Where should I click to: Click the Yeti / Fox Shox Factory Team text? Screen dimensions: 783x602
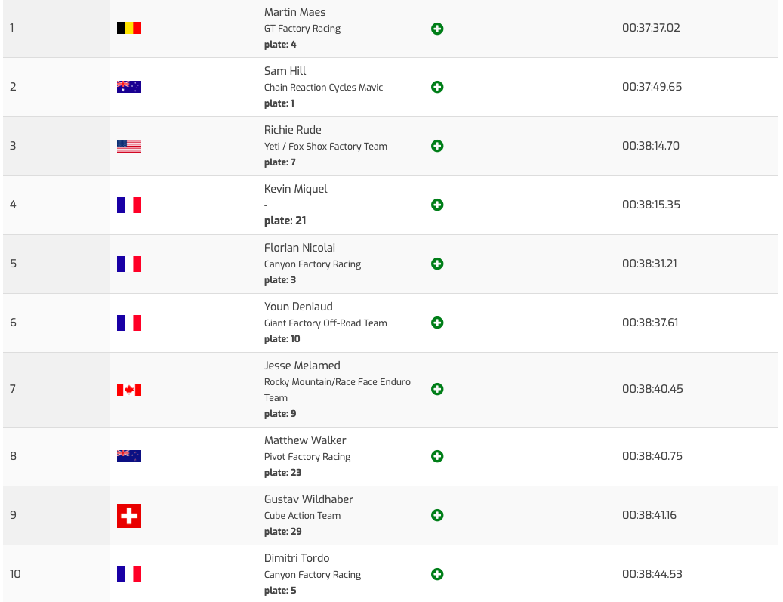tap(325, 147)
